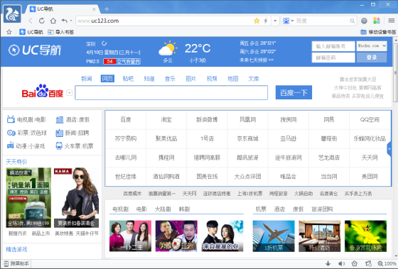Select the 韩剧 video tab
The image size is (398, 269).
184,209
